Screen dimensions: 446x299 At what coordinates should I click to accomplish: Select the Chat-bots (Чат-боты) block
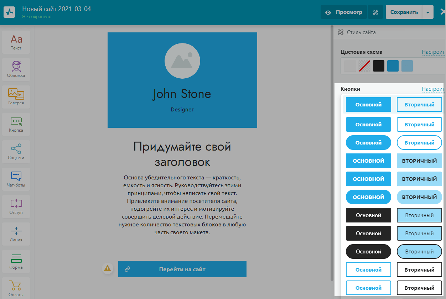click(x=16, y=179)
